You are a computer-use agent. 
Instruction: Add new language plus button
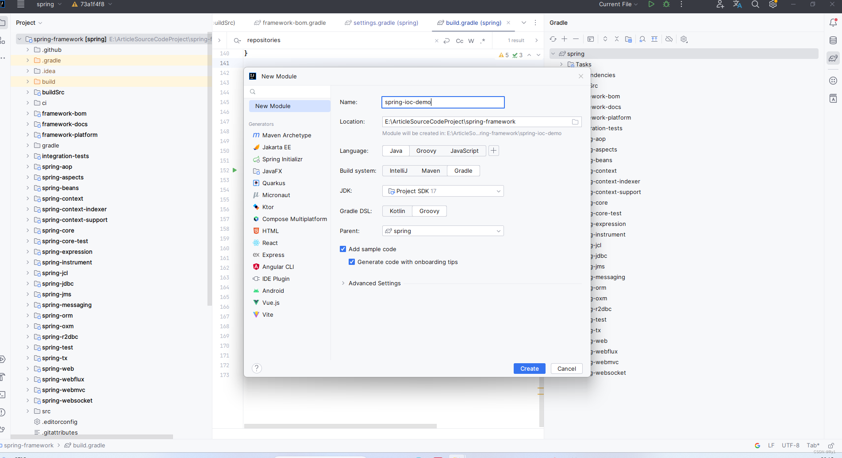click(494, 151)
